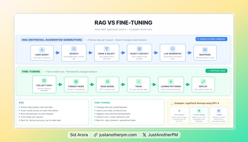Click the USER QUERY label
The image size is (248, 142).
click(x=42, y=55)
